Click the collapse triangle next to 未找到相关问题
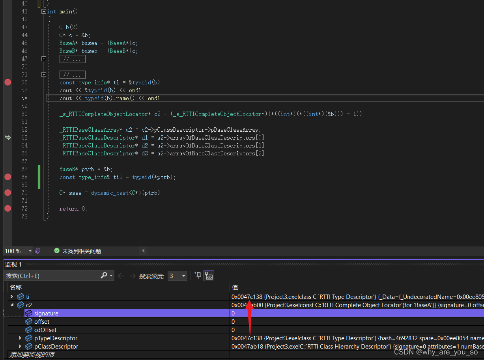The image size is (484, 360). pos(144,251)
